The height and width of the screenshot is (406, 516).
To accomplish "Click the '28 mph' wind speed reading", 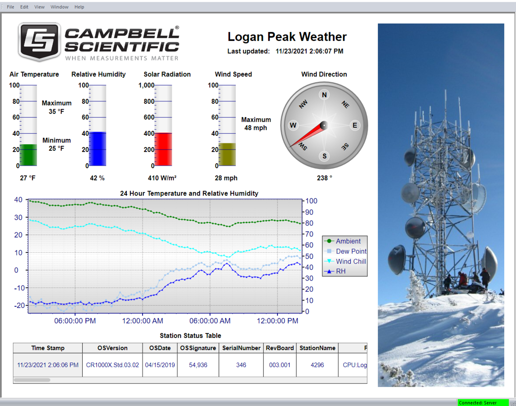I will pos(226,178).
